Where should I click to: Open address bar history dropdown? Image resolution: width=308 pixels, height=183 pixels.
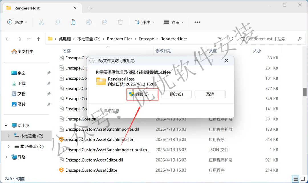[220, 39]
